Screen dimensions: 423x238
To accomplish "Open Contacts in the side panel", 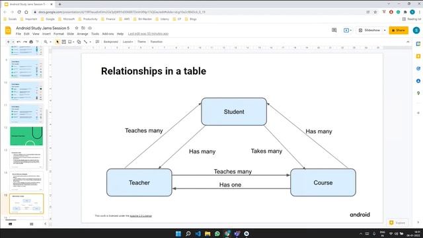I will (x=418, y=81).
